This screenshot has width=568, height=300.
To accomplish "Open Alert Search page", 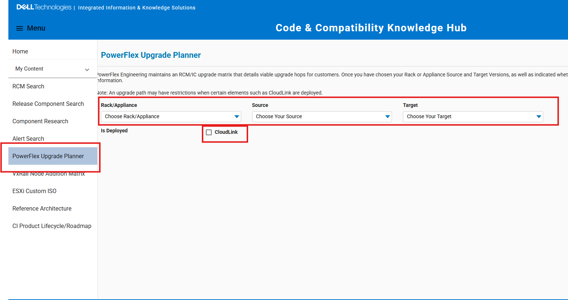I will (x=28, y=139).
